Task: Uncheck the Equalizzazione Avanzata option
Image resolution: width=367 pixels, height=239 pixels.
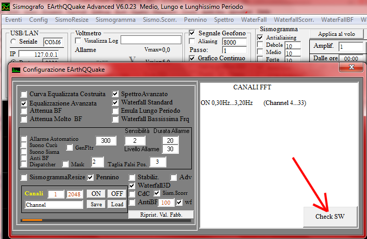Action: pyautogui.click(x=24, y=103)
